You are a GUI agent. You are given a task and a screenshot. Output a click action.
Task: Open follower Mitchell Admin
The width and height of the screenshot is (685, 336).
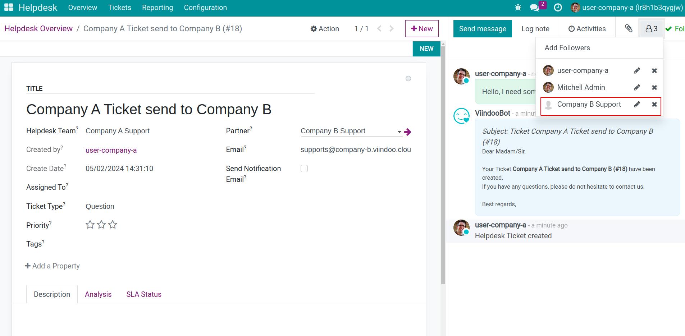point(581,87)
